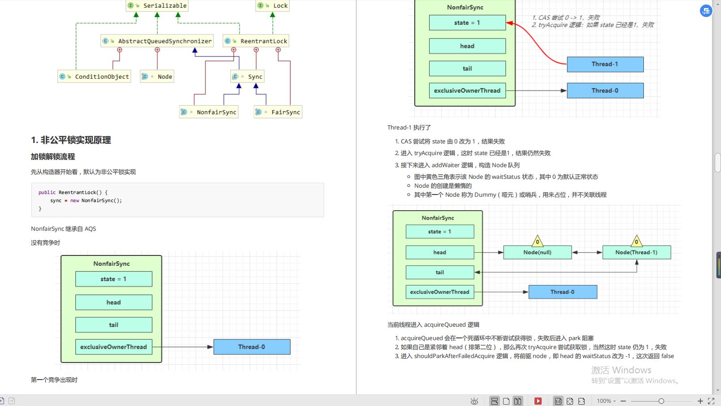This screenshot has width=721, height=406.
Task: Enable eye protection reading mode
Action: 474,401
